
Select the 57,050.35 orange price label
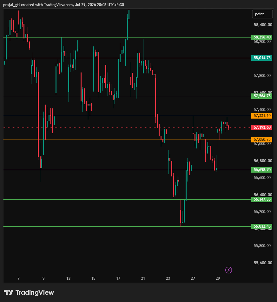tap(262, 140)
